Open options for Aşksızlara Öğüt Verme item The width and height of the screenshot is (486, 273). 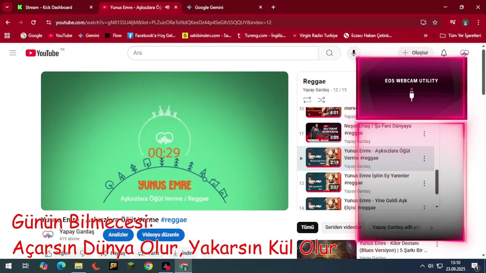tap(424, 158)
